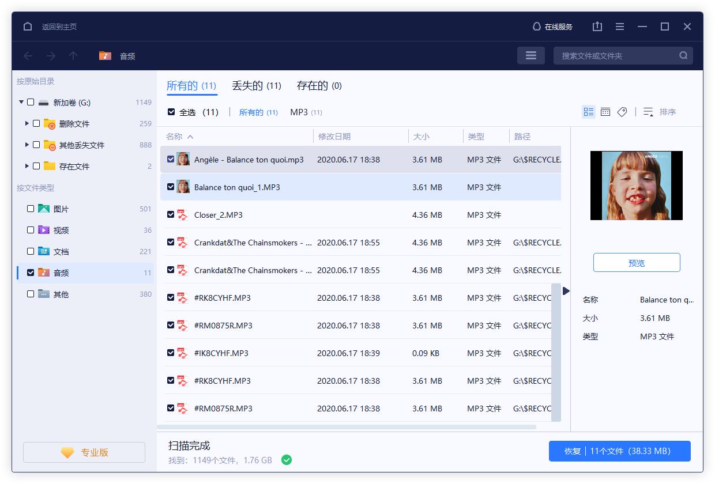
Task: Switch to the 丢失的 tab
Action: [x=256, y=85]
